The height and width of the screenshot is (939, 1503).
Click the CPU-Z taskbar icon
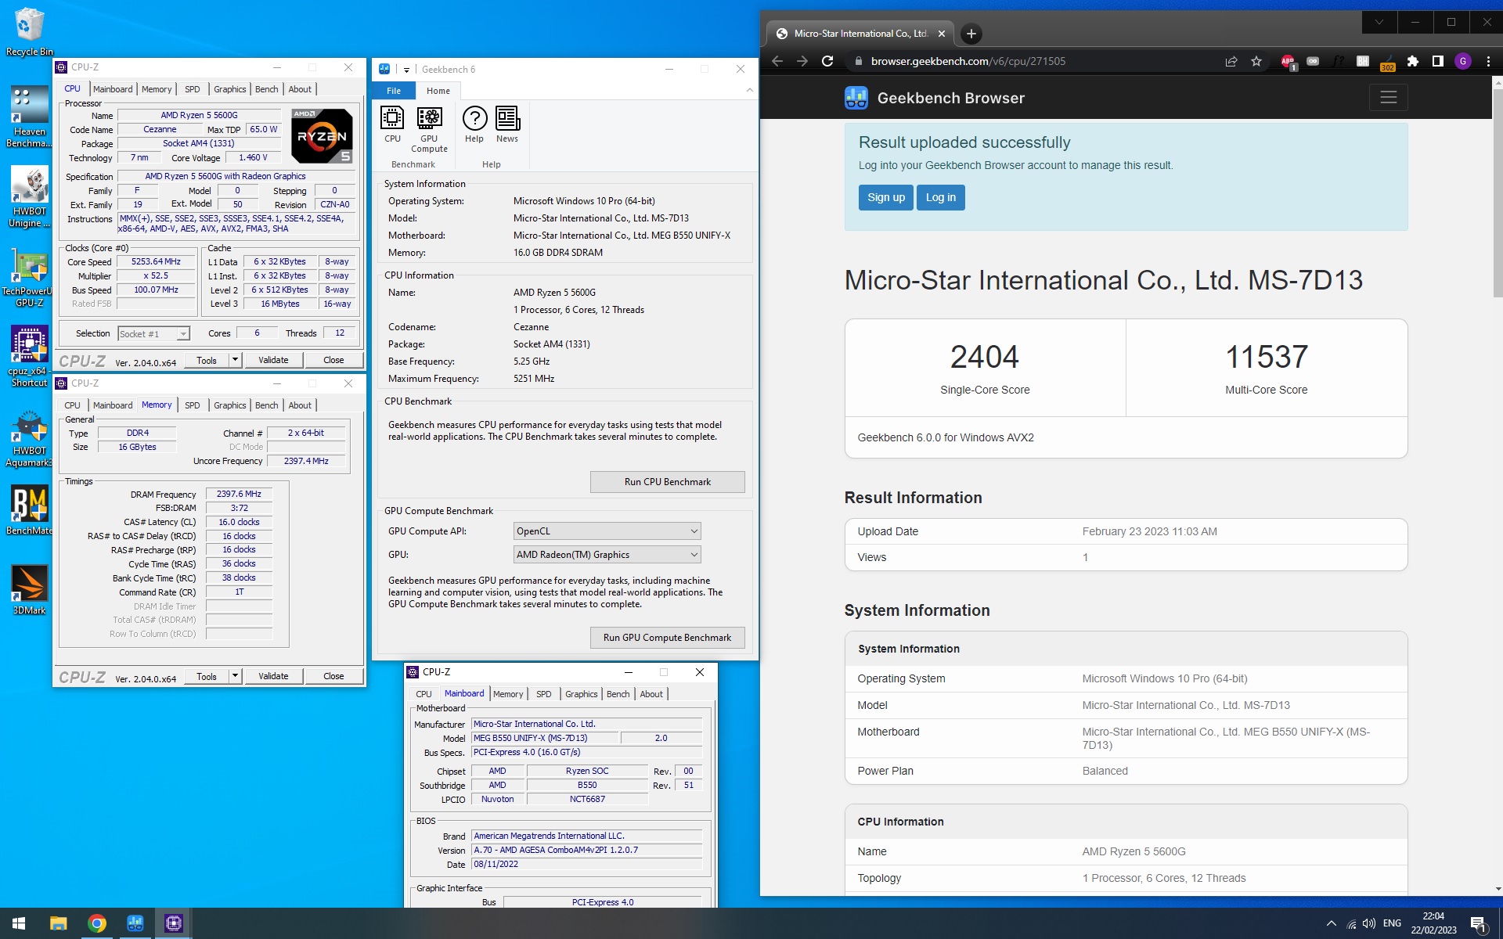[x=174, y=923]
